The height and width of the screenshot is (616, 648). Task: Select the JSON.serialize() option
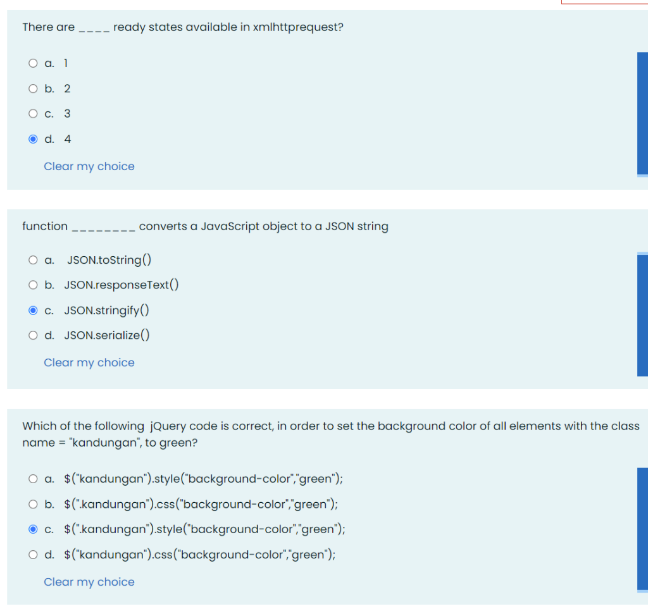pos(32,335)
